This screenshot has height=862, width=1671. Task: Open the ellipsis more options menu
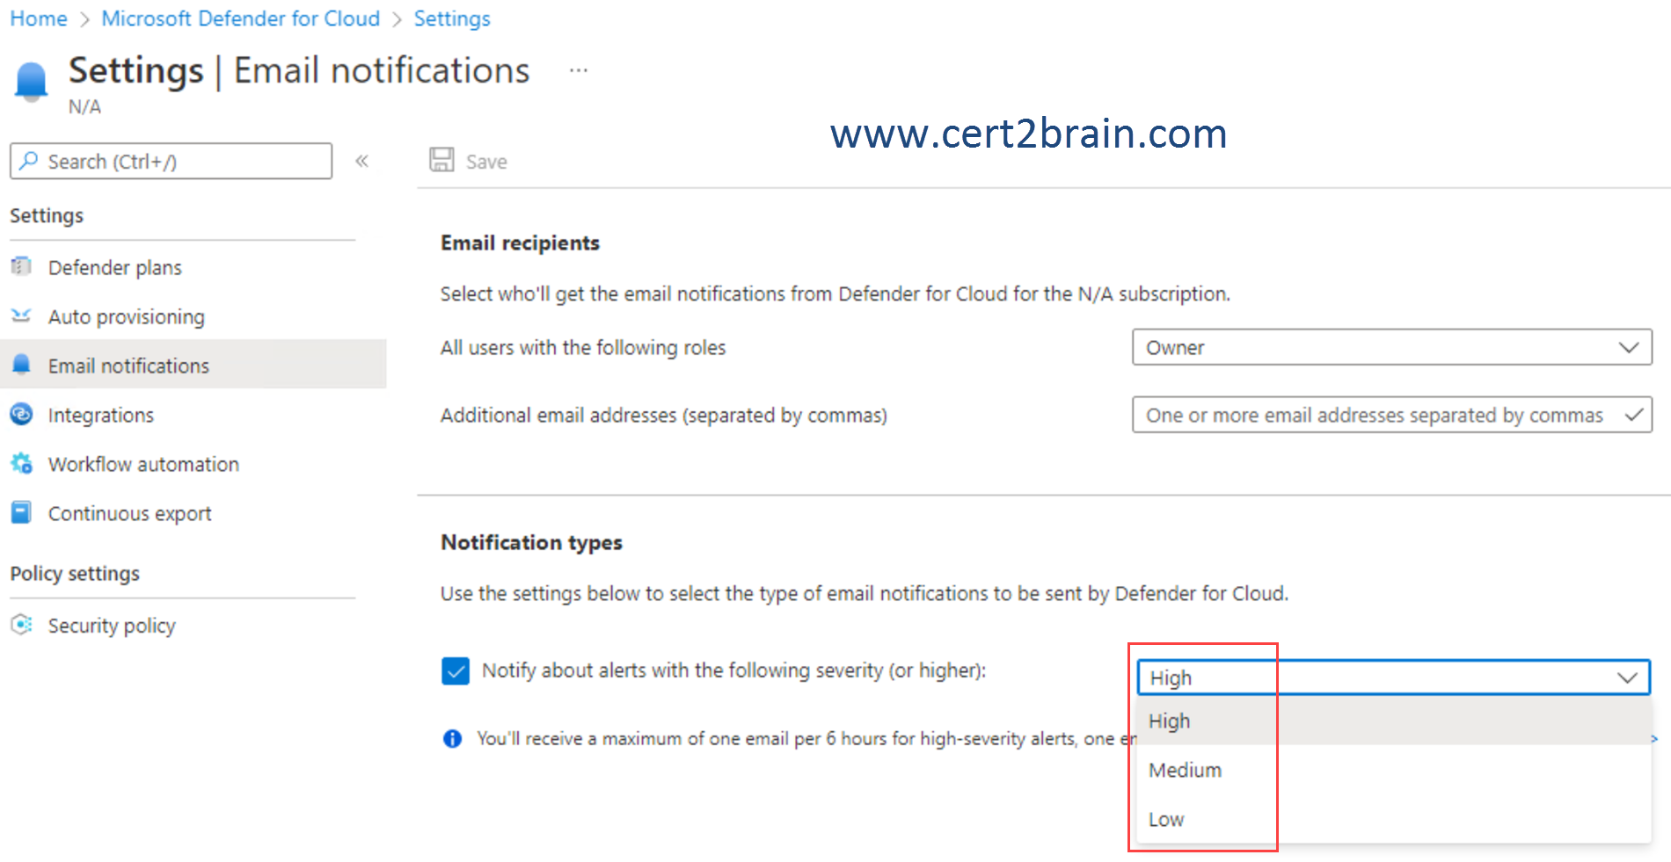pos(578,70)
